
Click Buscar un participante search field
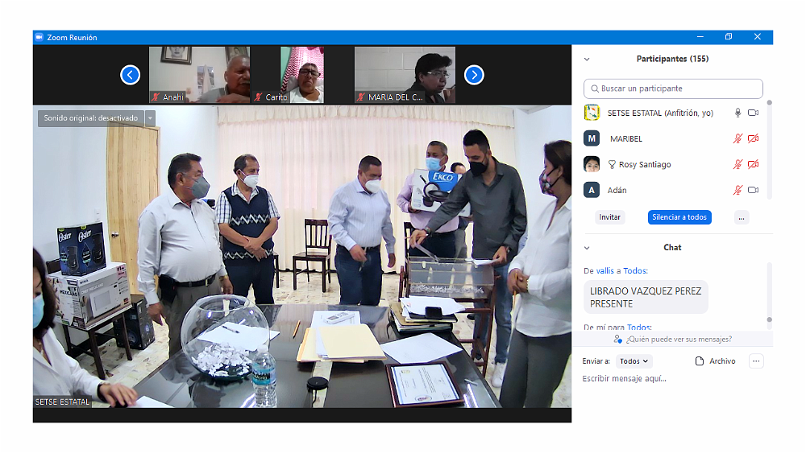[x=673, y=89]
